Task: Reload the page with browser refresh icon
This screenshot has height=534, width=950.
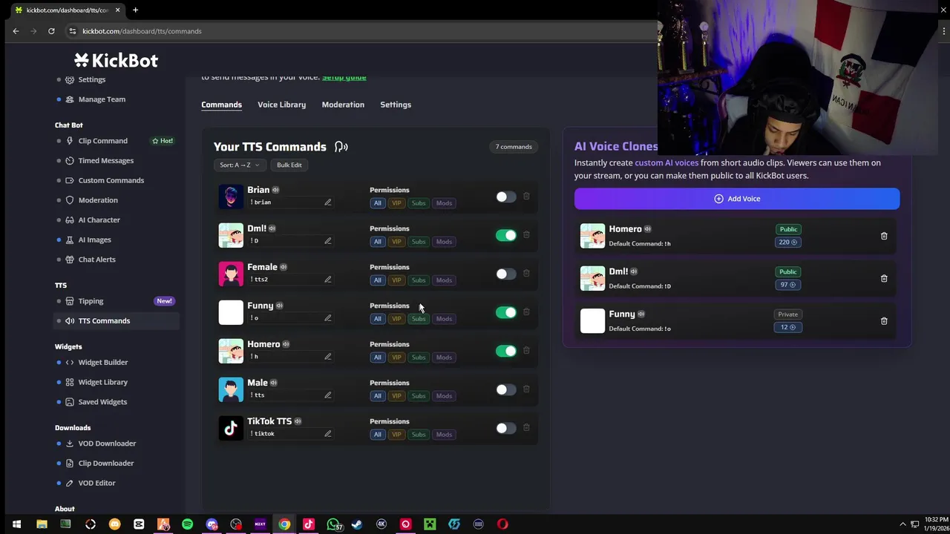Action: point(51,31)
